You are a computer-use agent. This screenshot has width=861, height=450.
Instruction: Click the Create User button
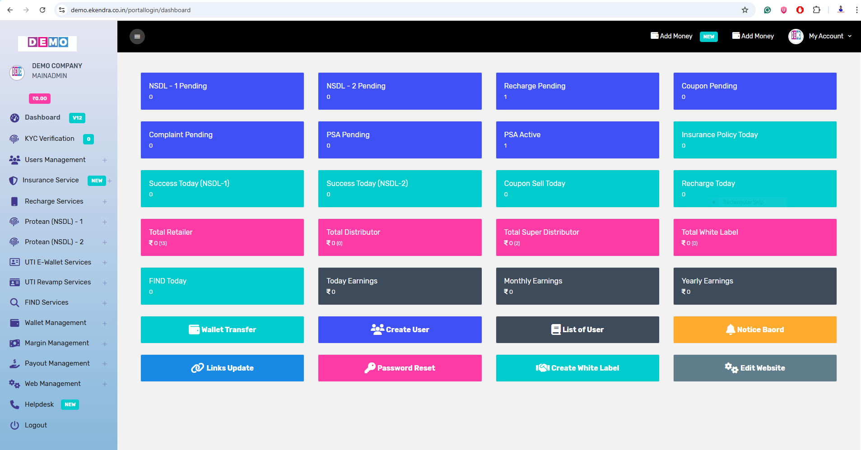[x=400, y=329]
